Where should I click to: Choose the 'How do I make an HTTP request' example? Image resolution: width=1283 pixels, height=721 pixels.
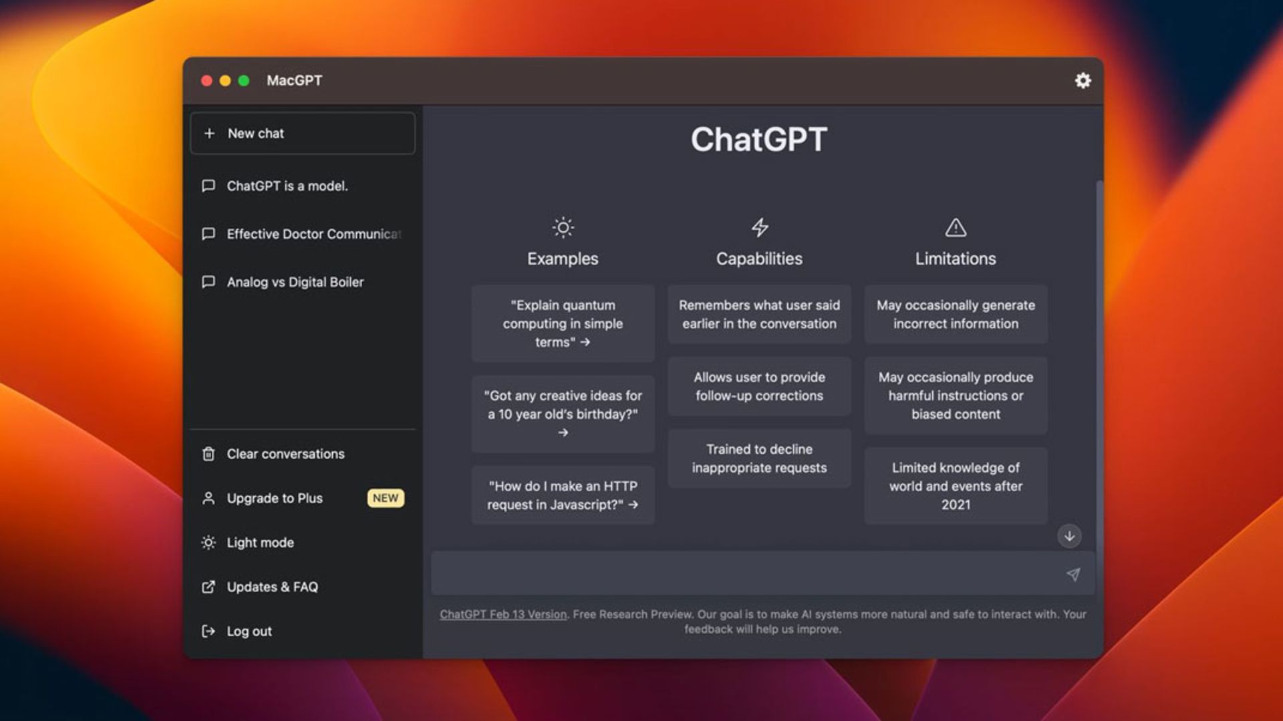[x=563, y=495]
